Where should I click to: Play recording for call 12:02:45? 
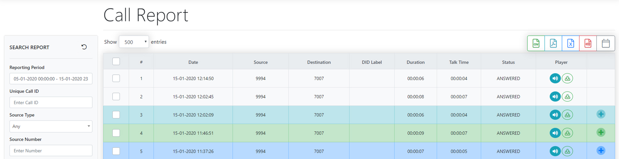pos(555,96)
